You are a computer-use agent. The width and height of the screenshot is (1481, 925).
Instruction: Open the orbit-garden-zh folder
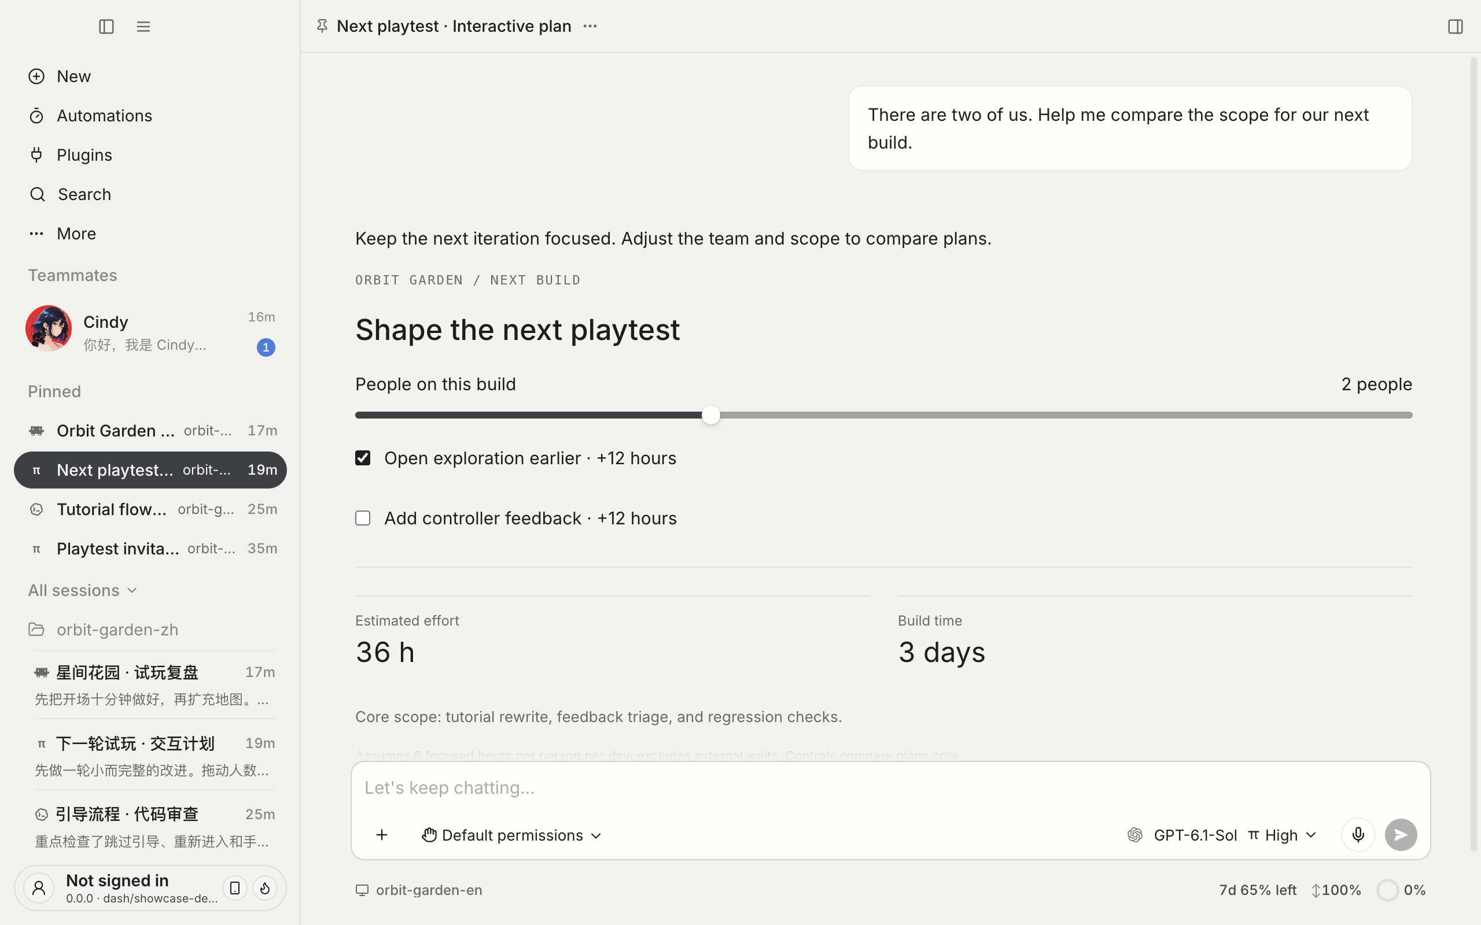(150, 630)
